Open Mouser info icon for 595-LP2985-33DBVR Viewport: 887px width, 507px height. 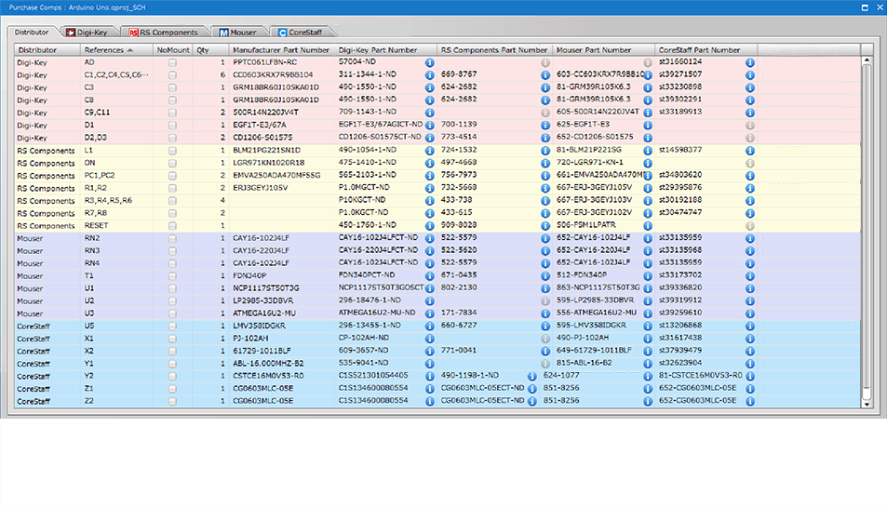tap(648, 300)
